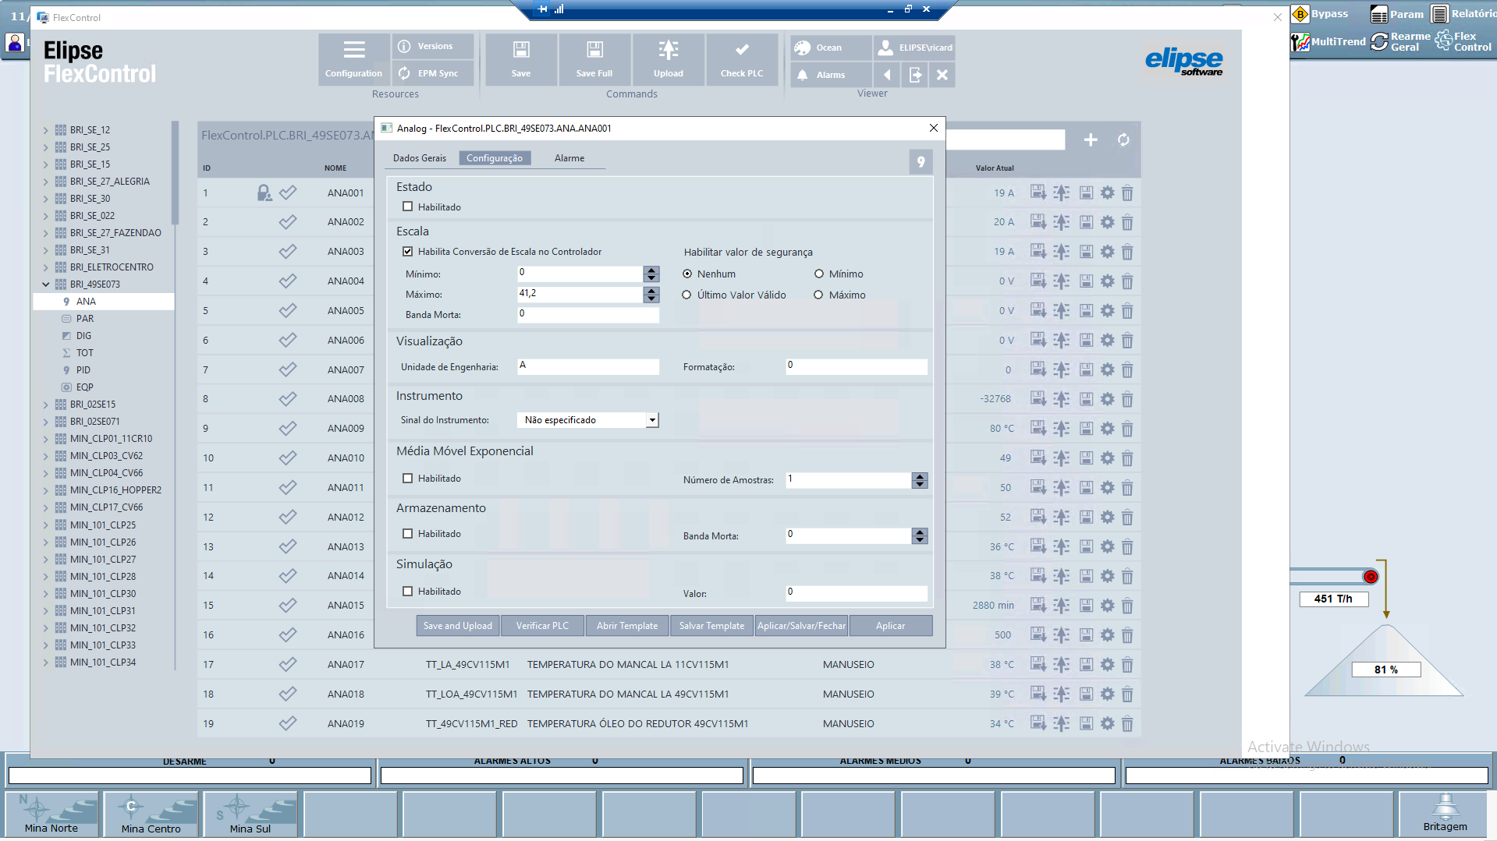Run Check PLC command
The width and height of the screenshot is (1497, 841).
(742, 58)
